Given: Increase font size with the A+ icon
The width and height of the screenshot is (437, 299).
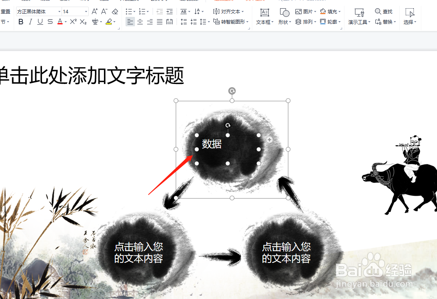Looking at the screenshot, I should pyautogui.click(x=94, y=11).
